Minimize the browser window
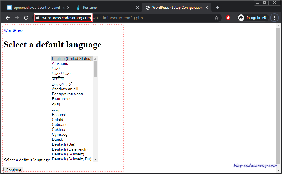The image size is (282, 174). click(x=257, y=3)
